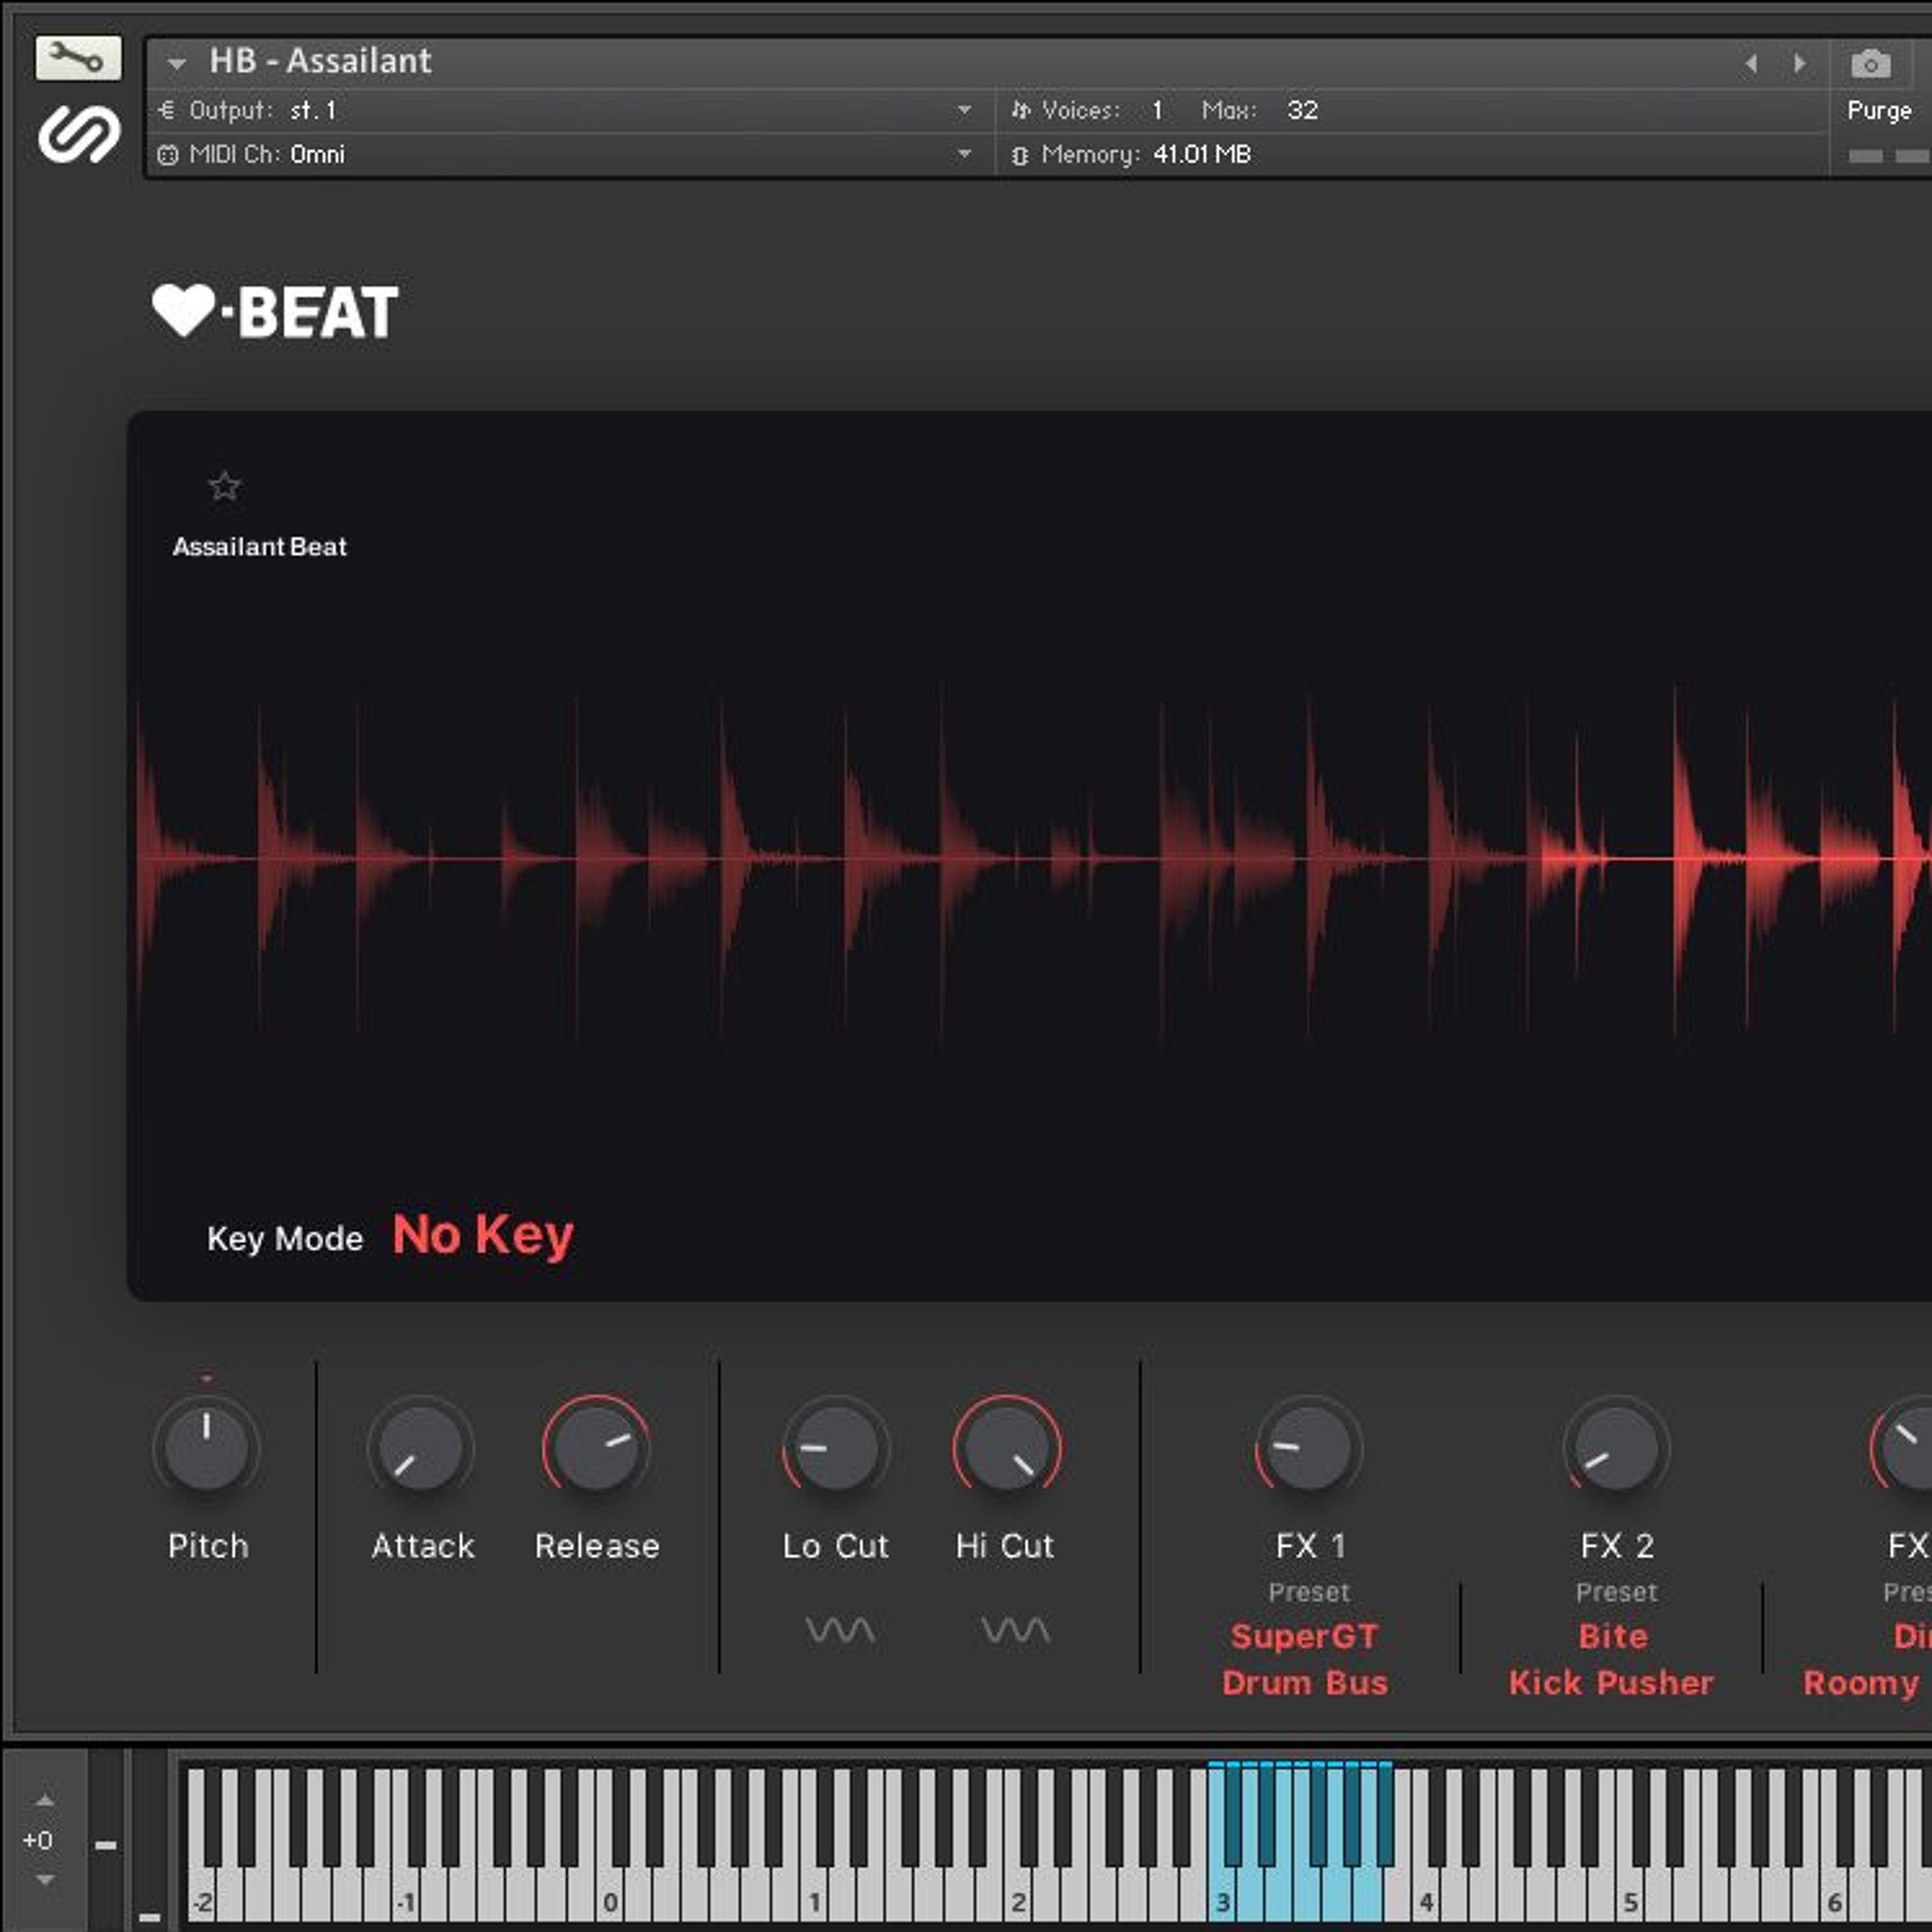Open the MIDI Ch Omni dropdown
The height and width of the screenshot is (1932, 1932).
[964, 154]
